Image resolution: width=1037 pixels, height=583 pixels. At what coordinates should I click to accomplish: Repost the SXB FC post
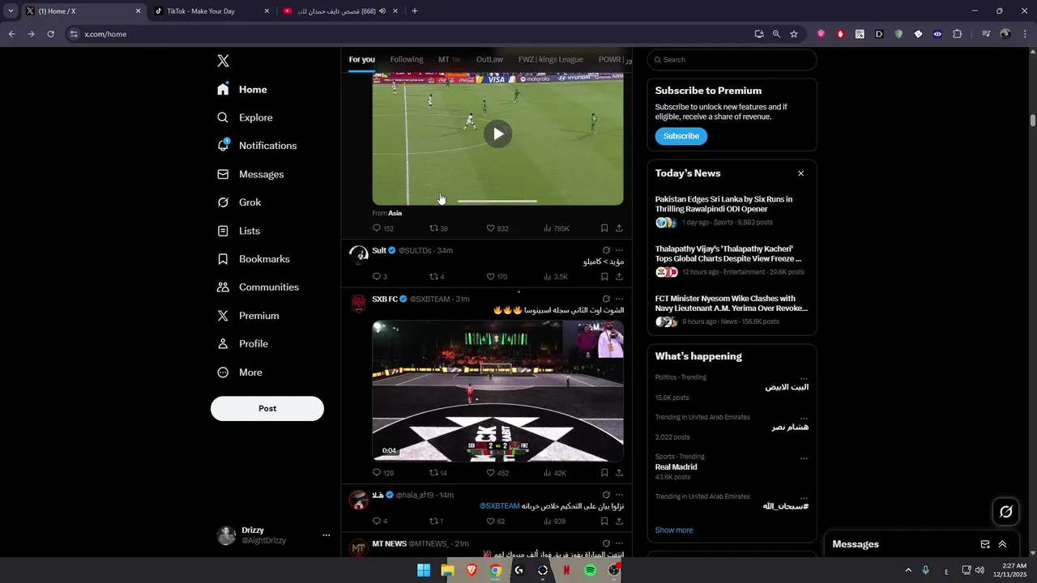tap(438, 473)
